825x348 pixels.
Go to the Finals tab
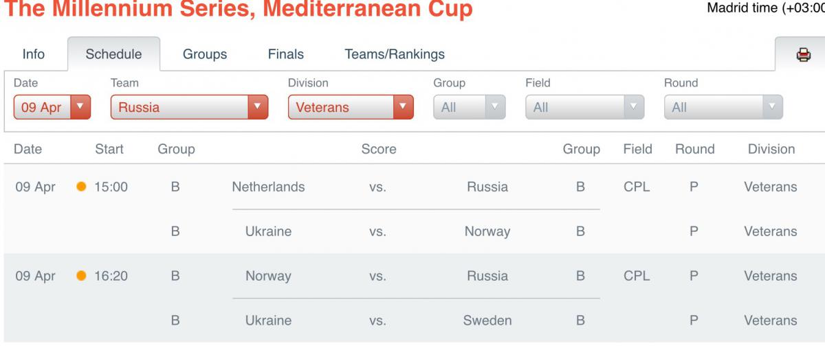click(286, 54)
